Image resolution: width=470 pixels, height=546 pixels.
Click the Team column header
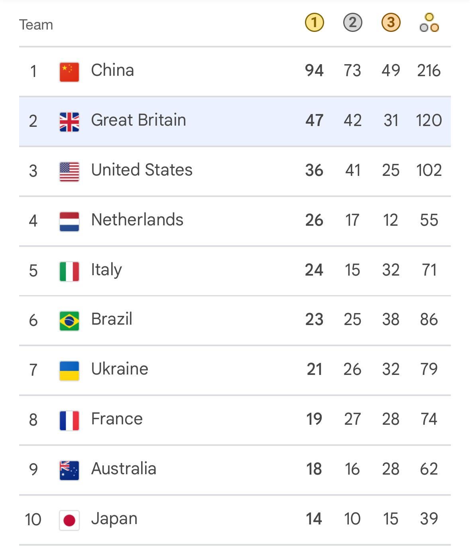tap(36, 25)
